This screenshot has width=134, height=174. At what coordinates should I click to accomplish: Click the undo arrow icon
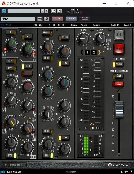36,25
